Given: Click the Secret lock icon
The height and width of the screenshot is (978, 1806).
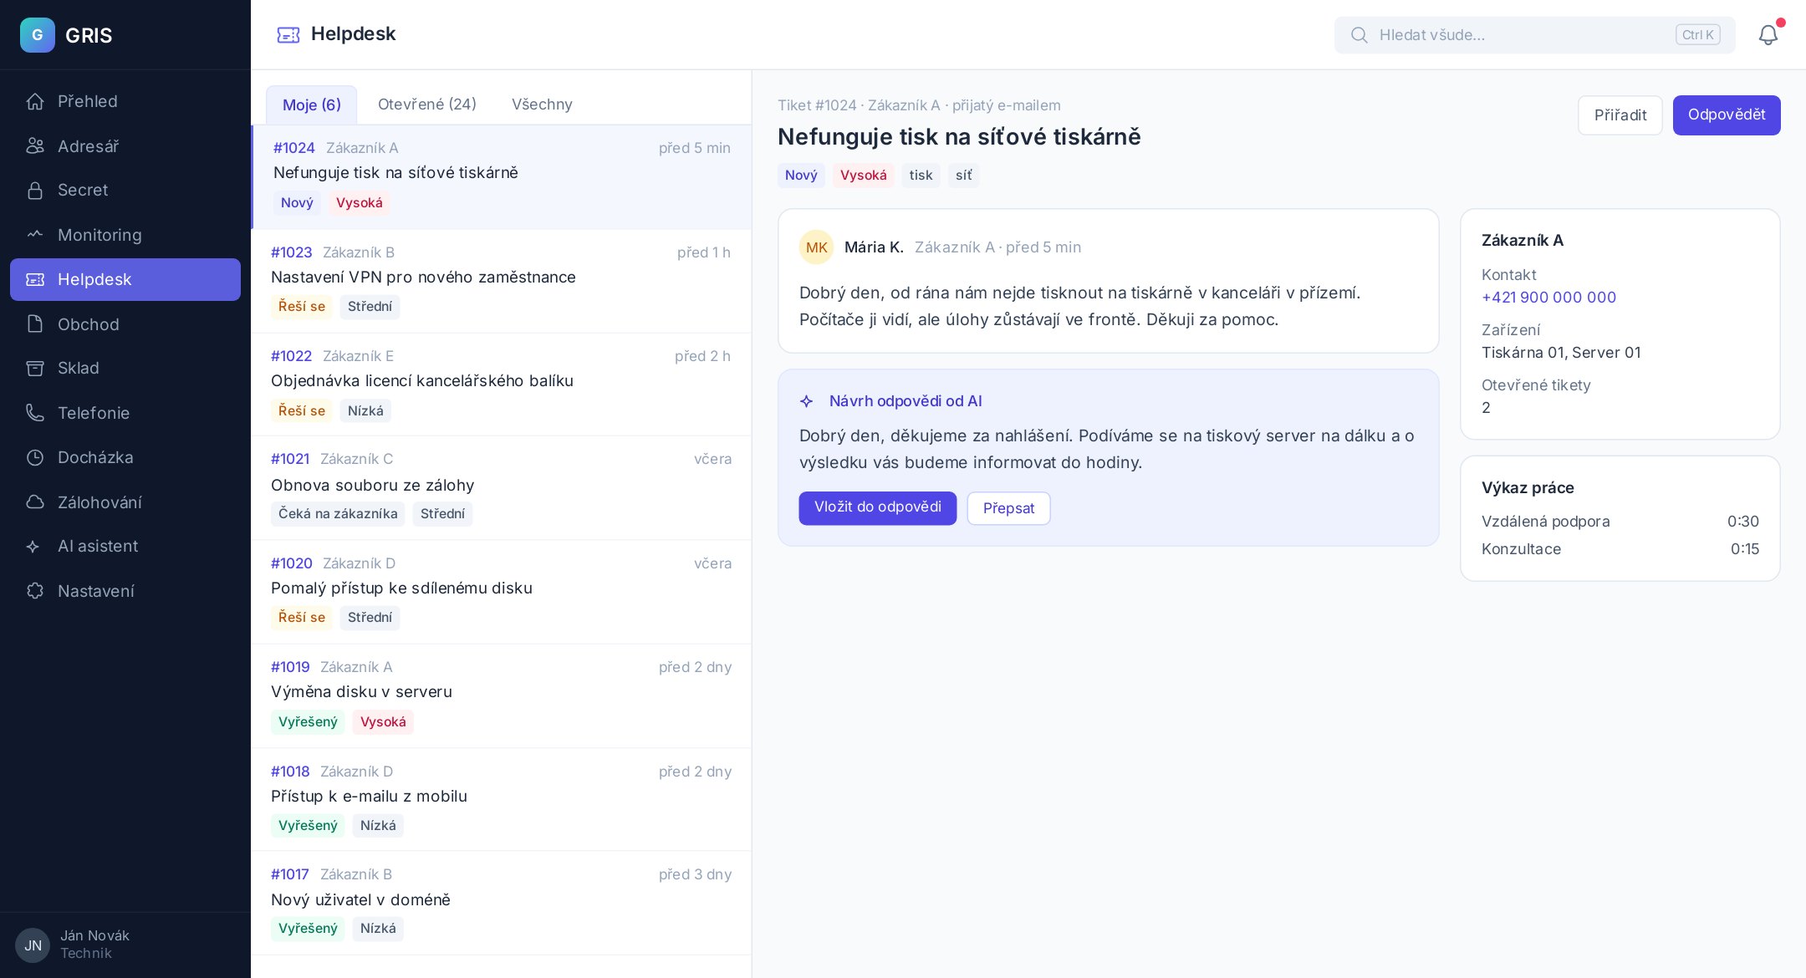Looking at the screenshot, I should [x=35, y=190].
